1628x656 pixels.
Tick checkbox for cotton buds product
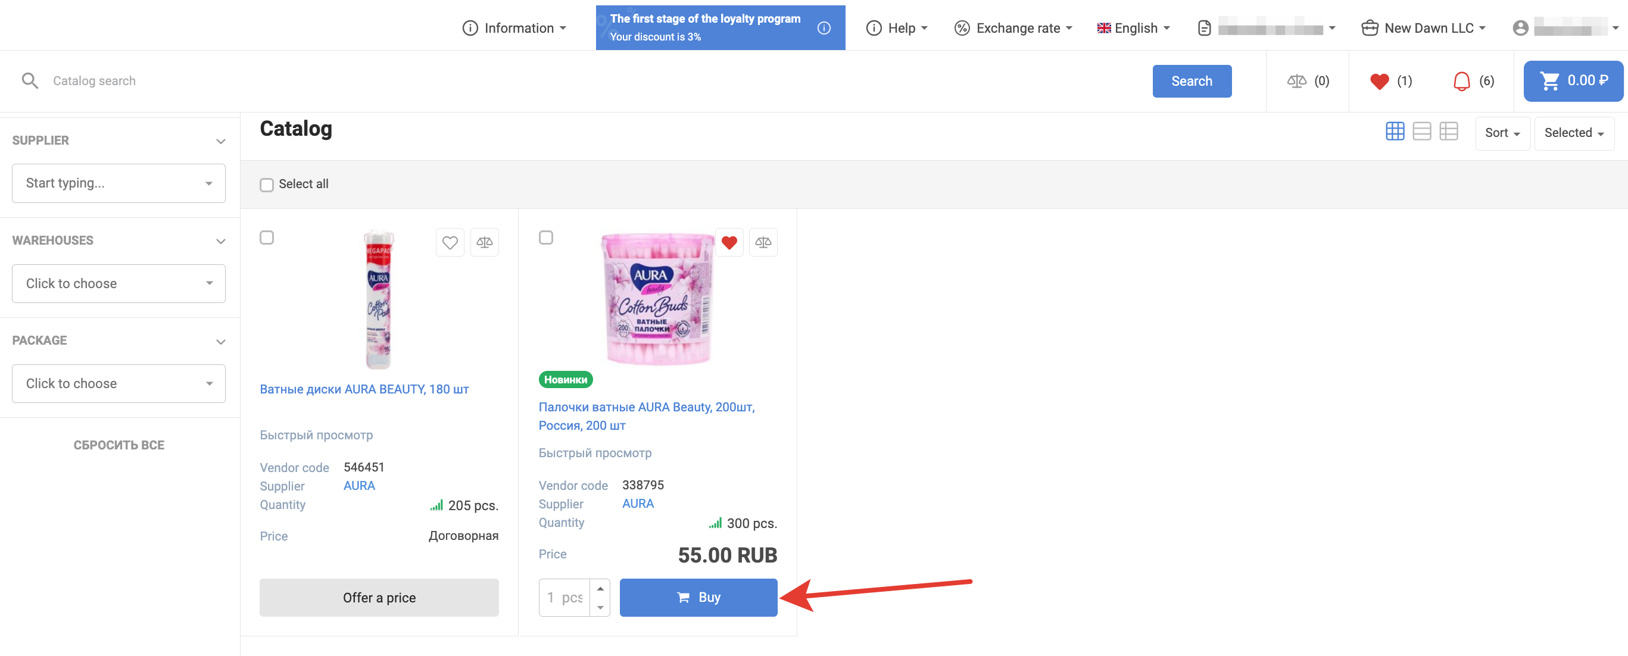click(x=545, y=238)
